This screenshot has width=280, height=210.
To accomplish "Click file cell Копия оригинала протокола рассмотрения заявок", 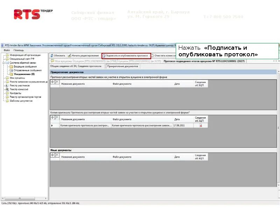I will (142, 126).
